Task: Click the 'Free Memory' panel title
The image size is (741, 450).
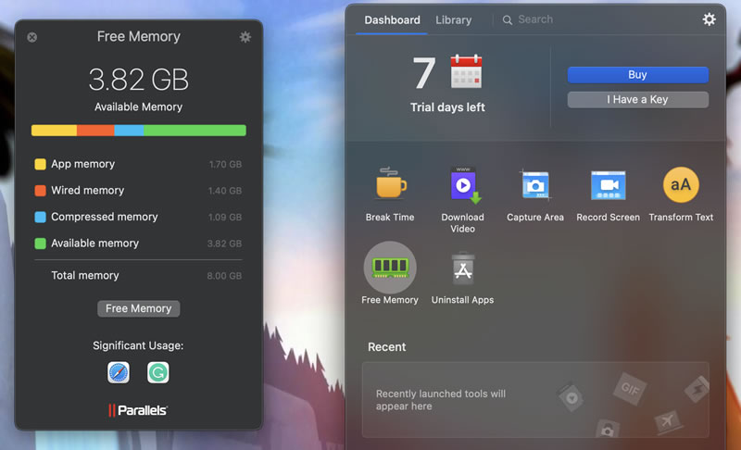Action: (138, 36)
